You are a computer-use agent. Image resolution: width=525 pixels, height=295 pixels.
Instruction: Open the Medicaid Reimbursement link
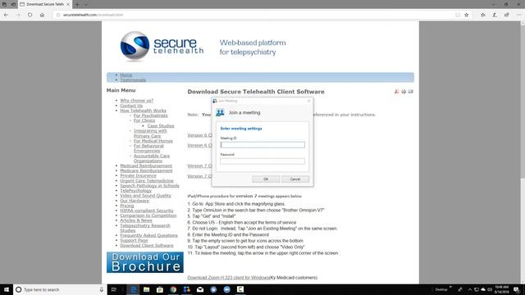(x=146, y=166)
